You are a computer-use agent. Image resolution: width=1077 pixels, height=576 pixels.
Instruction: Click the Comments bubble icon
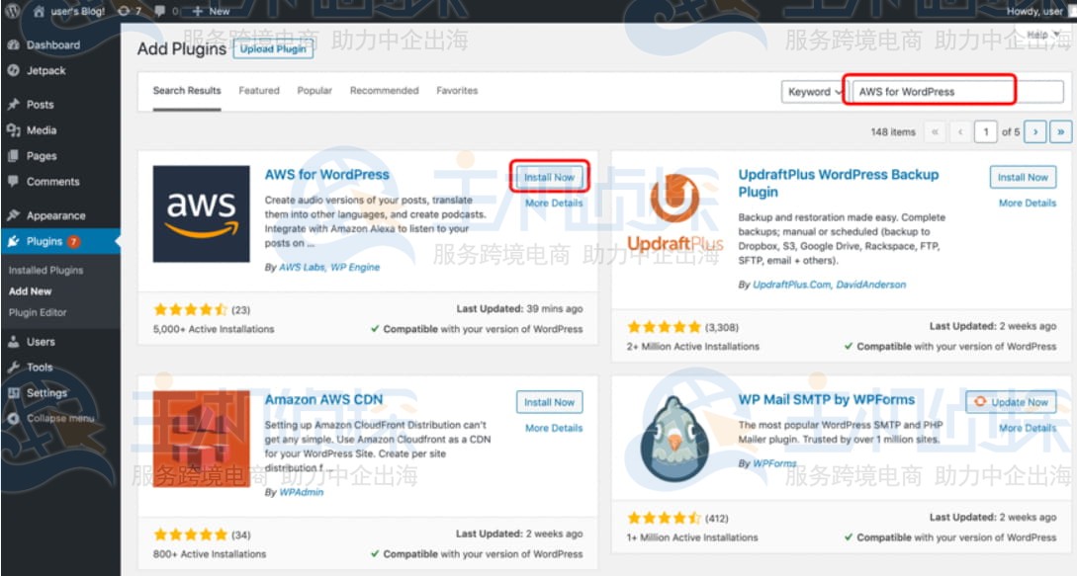tap(13, 182)
